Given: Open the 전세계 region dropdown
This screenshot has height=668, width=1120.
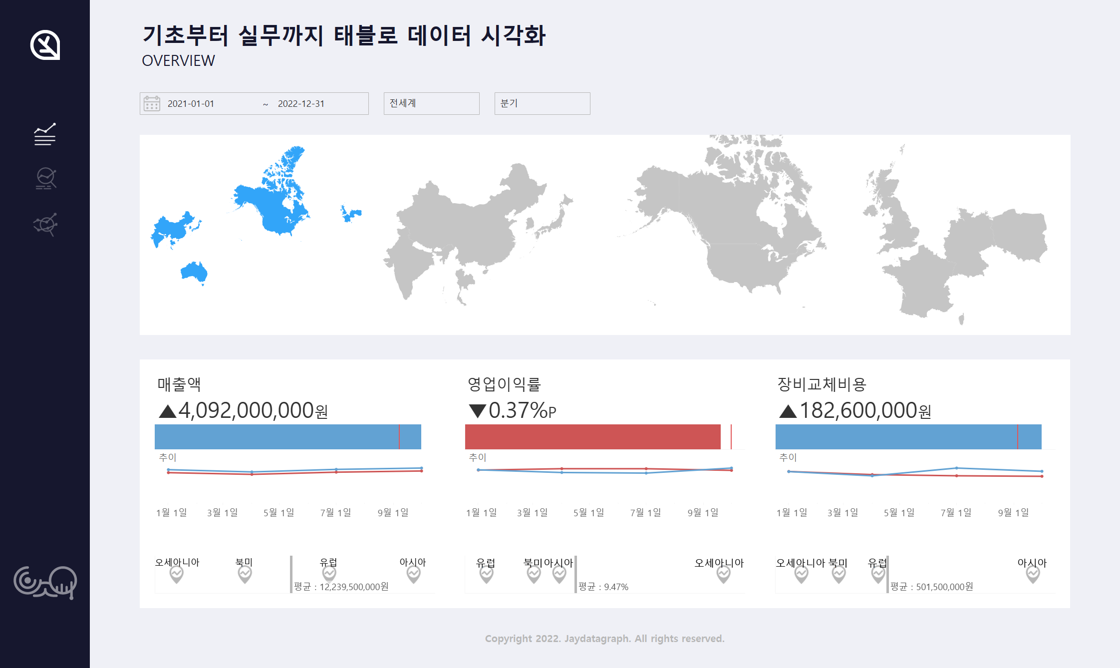Looking at the screenshot, I should tap(431, 103).
